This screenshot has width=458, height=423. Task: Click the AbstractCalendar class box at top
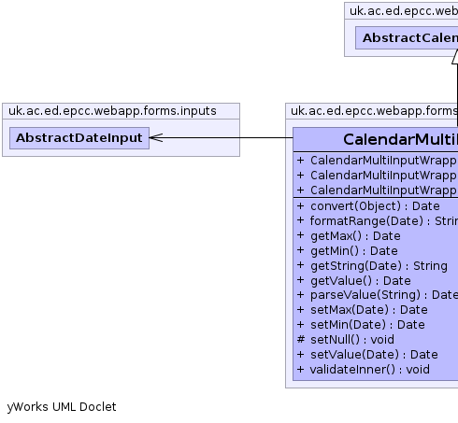[407, 37]
